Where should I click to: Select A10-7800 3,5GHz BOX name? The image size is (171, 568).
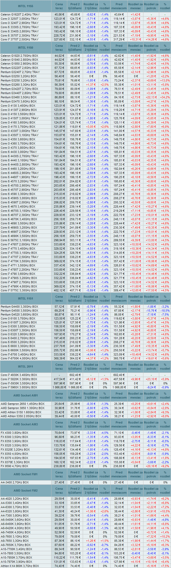[15, 553]
